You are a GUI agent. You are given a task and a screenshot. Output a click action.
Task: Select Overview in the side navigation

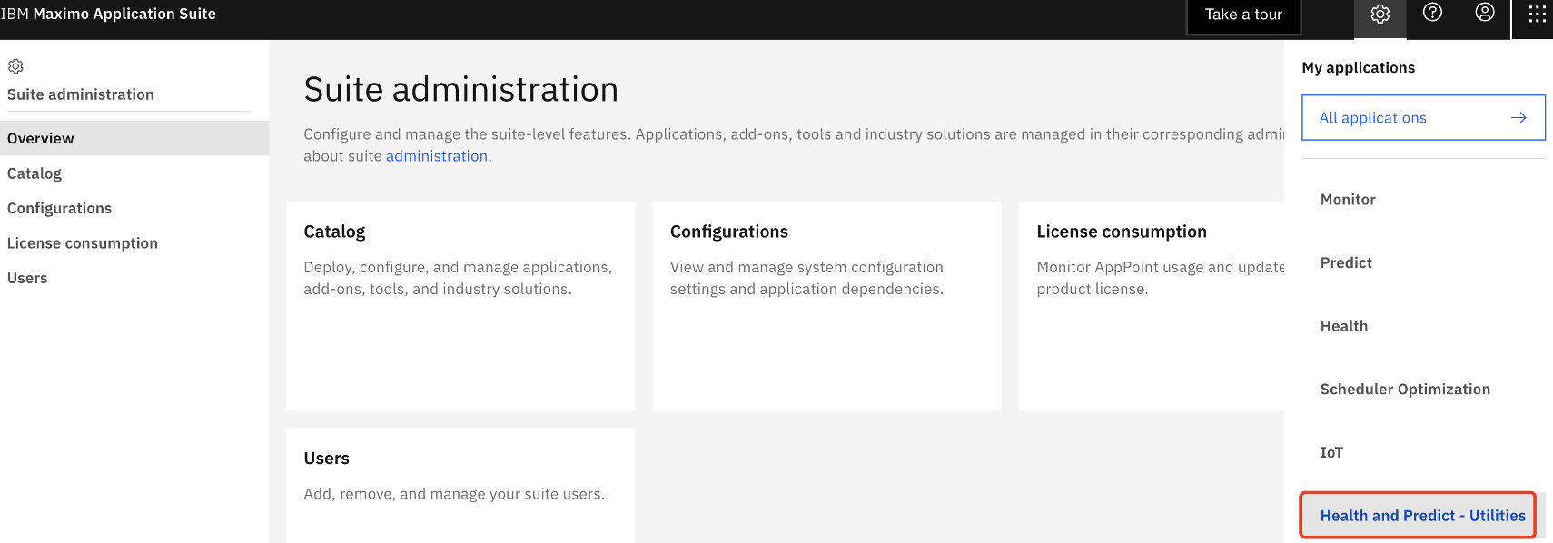(134, 138)
